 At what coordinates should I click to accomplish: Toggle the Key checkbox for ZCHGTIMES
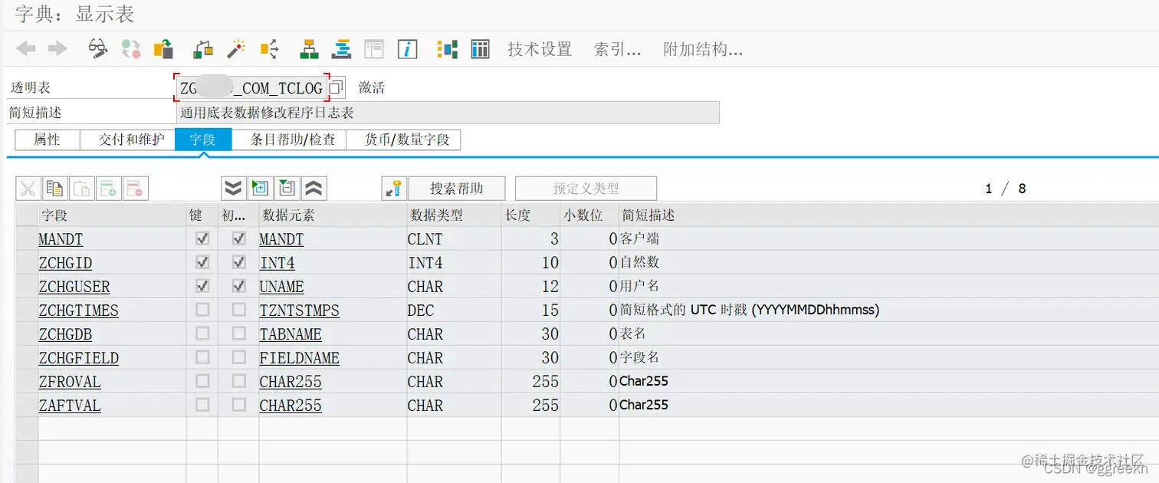click(x=202, y=310)
